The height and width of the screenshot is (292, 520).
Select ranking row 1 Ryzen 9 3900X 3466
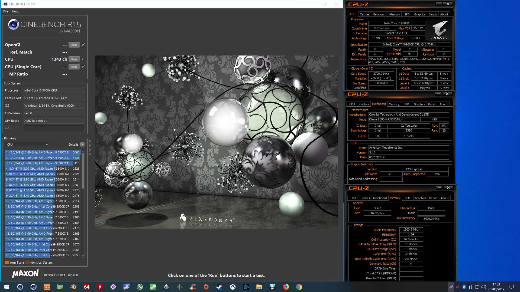point(43,152)
